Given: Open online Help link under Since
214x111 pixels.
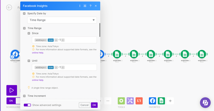Looking at the screenshot, I should click(x=38, y=53).
